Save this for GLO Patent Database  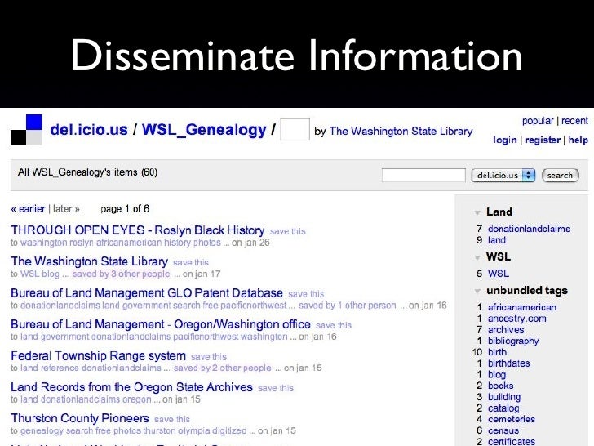[x=306, y=294]
